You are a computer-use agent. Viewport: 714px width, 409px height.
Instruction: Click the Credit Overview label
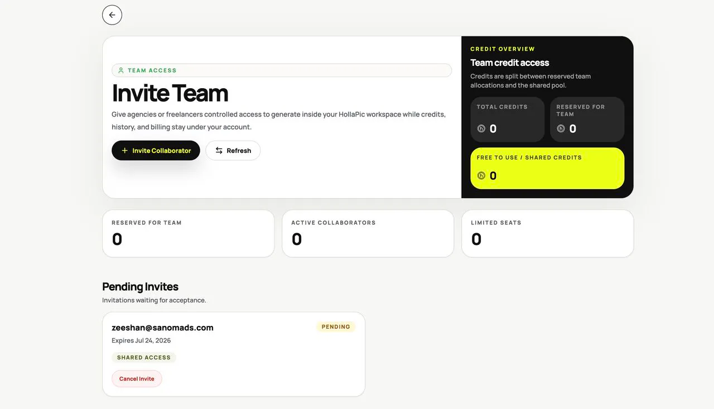(503, 49)
